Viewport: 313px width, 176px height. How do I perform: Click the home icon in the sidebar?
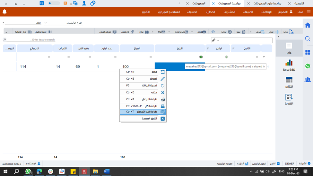click(x=308, y=25)
